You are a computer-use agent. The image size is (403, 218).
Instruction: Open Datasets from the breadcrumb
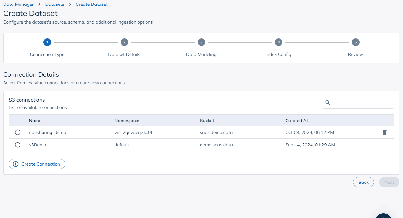55,4
